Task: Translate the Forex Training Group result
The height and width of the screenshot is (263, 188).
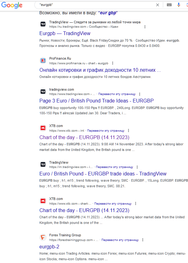Action: click(x=120, y=240)
